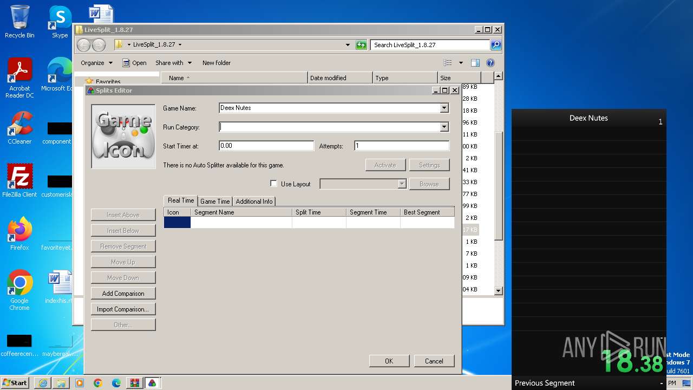The image size is (693, 390).
Task: Open the indexhis document on desktop
Action: (58, 287)
